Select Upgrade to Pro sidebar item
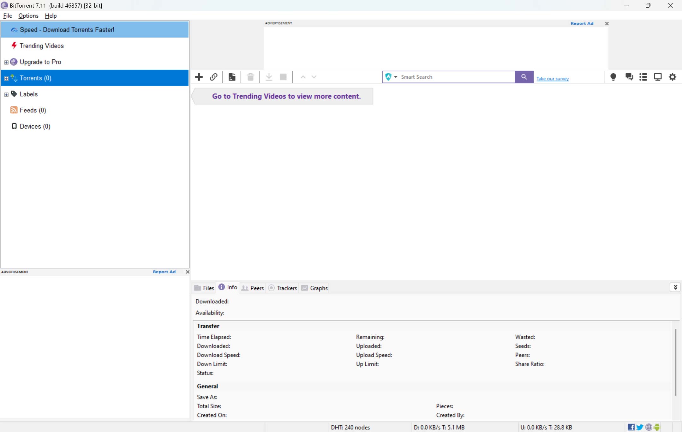 coord(95,62)
